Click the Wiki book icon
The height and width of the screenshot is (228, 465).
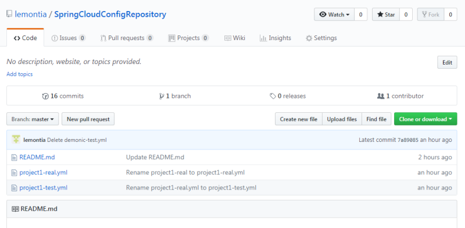(x=227, y=38)
